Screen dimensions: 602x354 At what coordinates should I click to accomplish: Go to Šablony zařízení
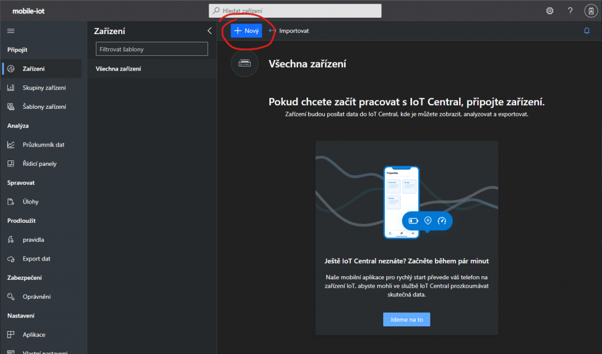click(44, 106)
